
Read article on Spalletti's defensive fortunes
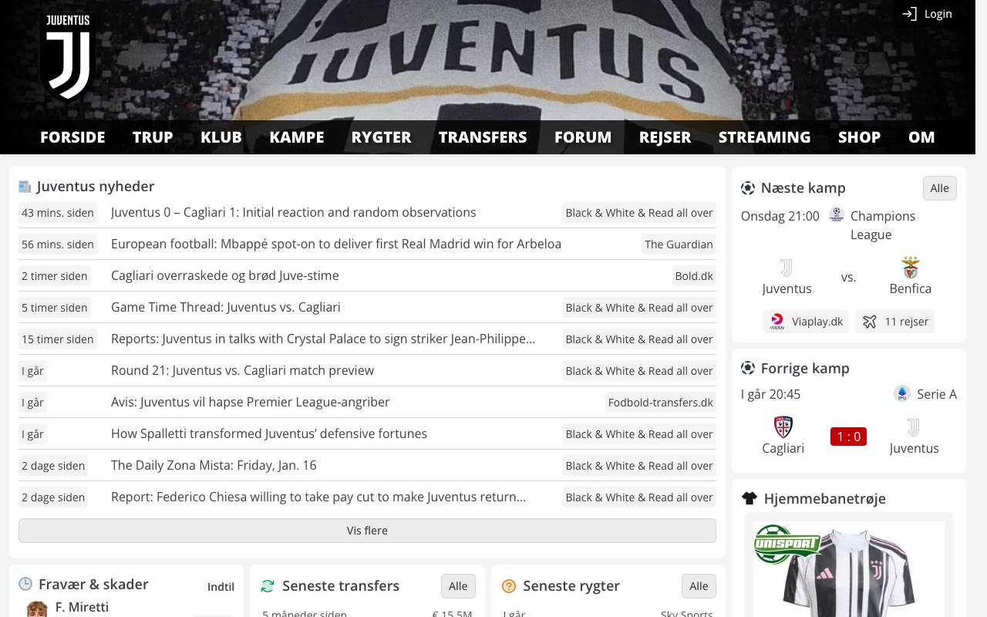click(269, 433)
